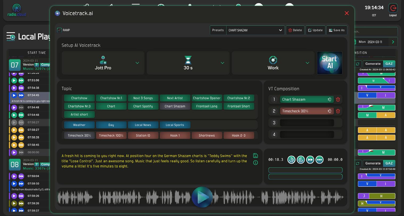The width and height of the screenshot is (404, 216).
Task: Delete the current preset
Action: [x=295, y=30]
